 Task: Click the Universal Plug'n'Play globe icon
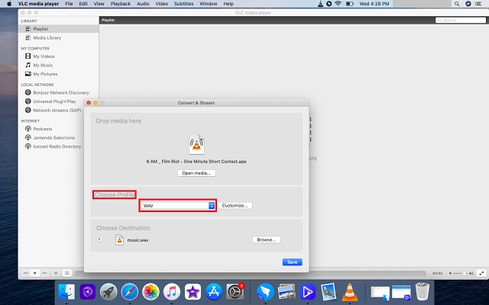tap(28, 101)
